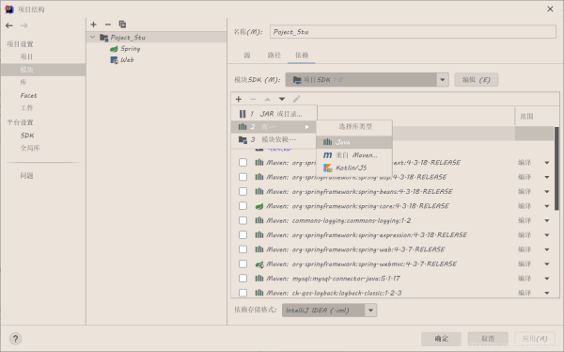Switch to the 路径 tab
Viewport: 564px width, 352px height.
(x=274, y=56)
